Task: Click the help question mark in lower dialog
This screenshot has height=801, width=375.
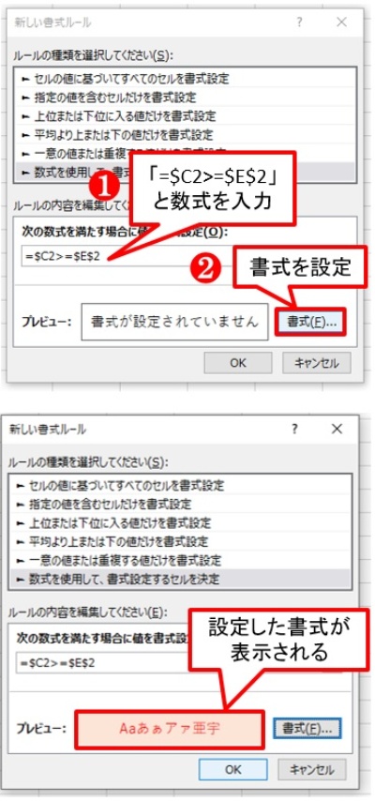Action: (294, 430)
